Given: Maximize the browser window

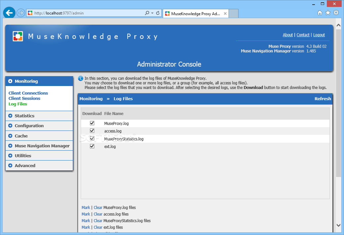Looking at the screenshot, I should coord(322,4).
